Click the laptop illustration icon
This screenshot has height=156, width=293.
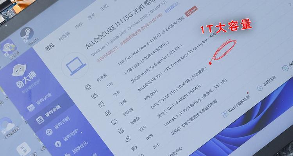tap(75, 66)
